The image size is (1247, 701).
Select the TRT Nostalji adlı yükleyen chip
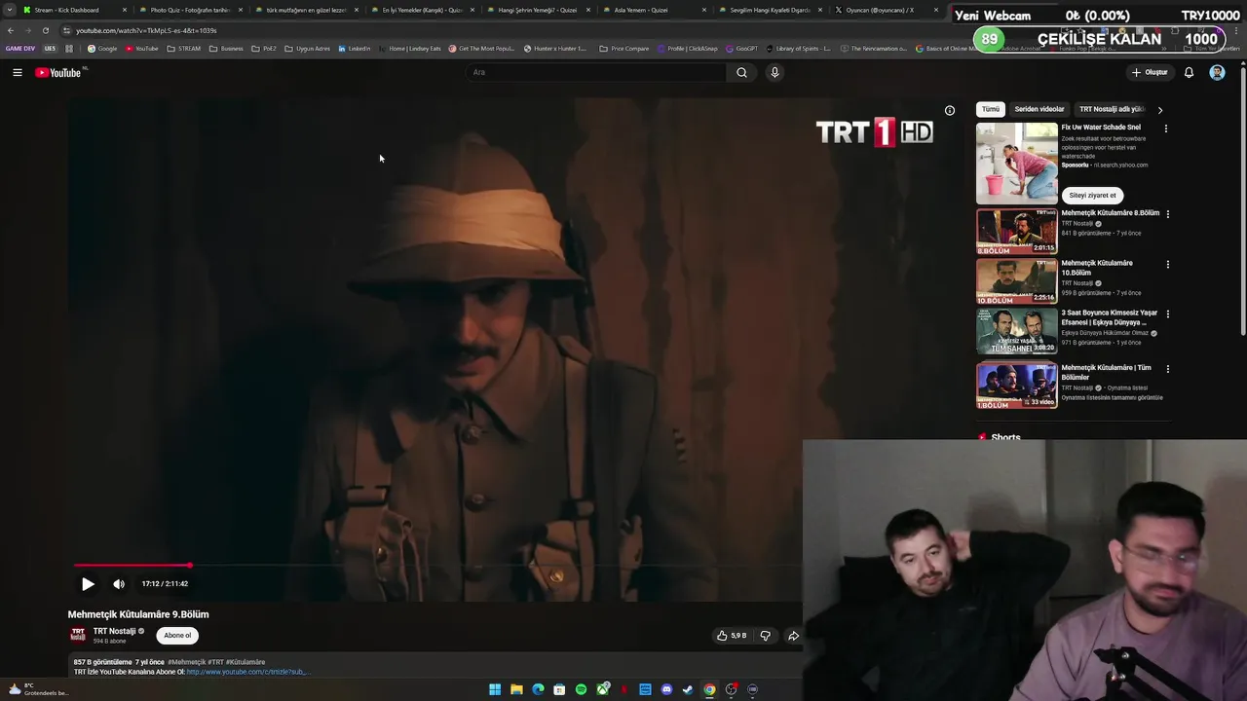click(1112, 109)
